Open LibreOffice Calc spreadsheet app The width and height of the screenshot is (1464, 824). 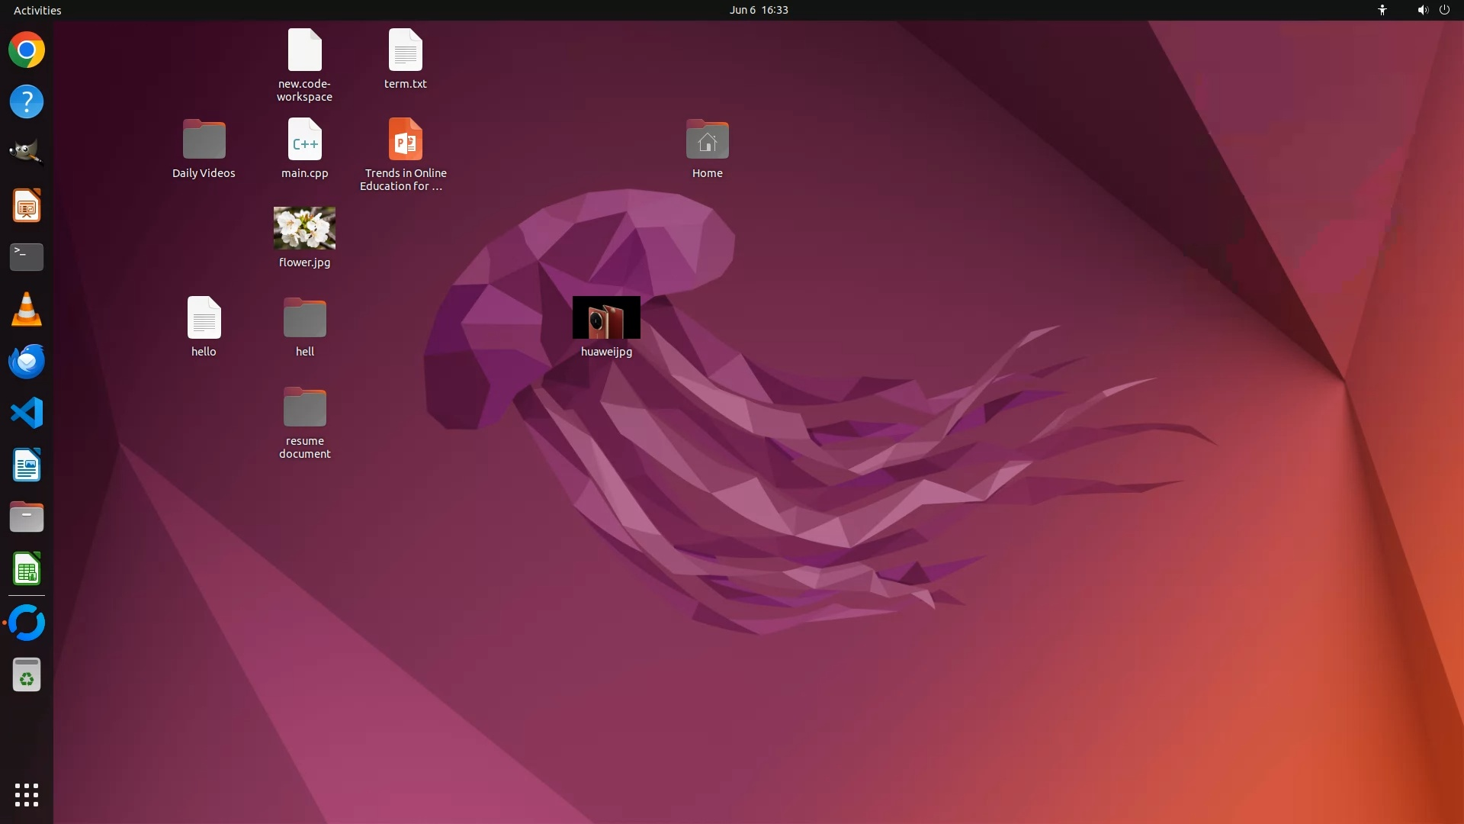(27, 569)
